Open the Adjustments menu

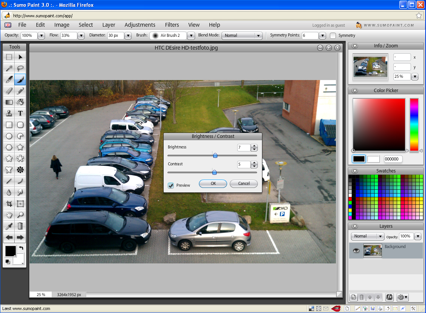(140, 25)
